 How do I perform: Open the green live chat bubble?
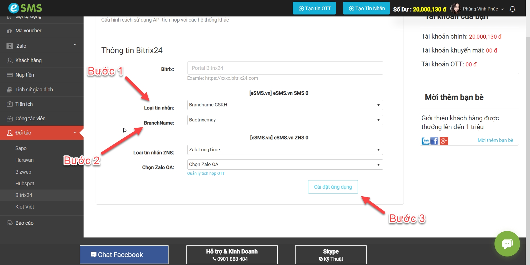(507, 244)
